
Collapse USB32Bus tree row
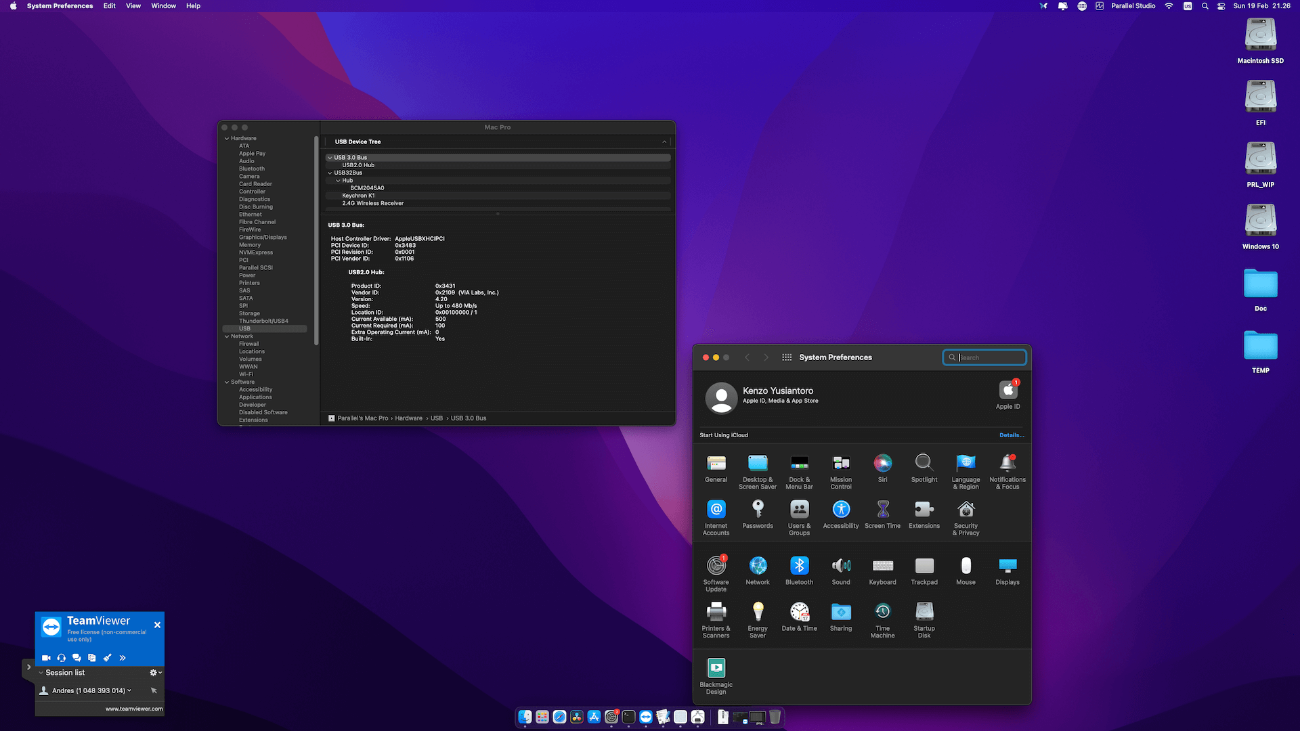pos(330,173)
